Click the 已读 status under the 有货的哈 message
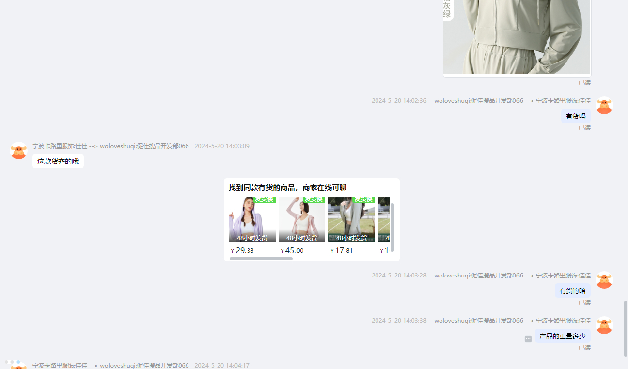This screenshot has width=628, height=369. 585,303
